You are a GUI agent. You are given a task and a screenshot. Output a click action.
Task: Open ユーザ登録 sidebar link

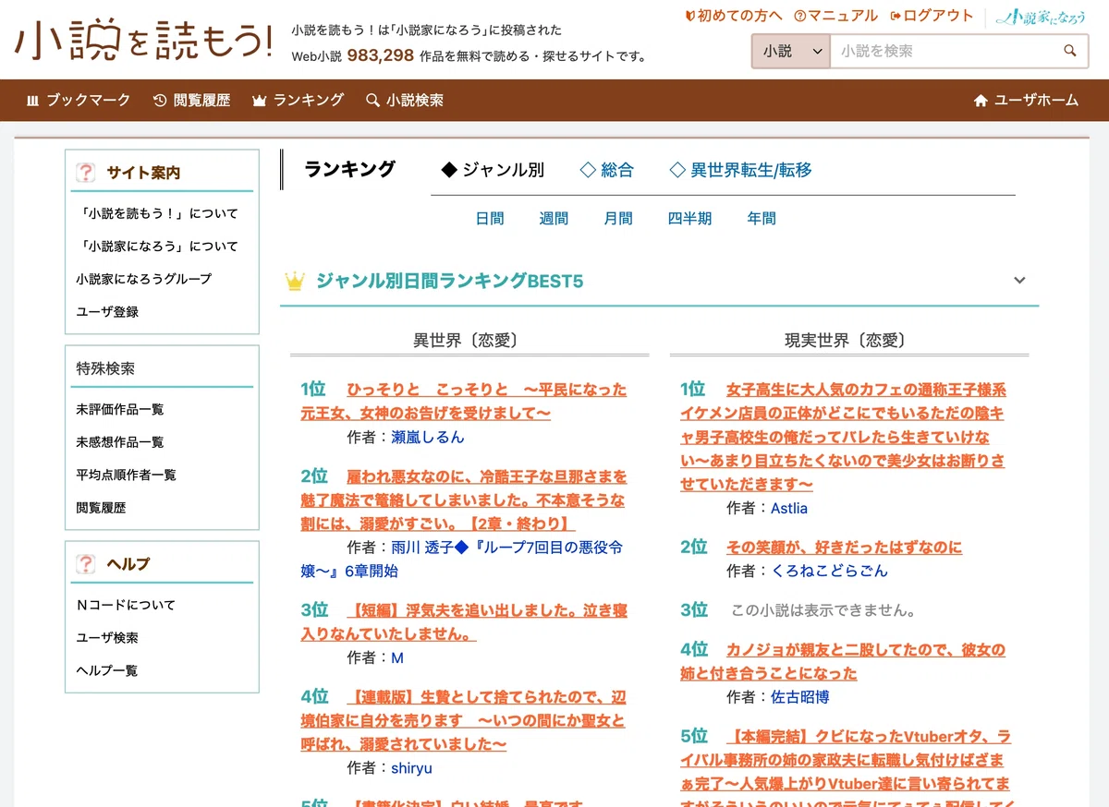click(x=107, y=312)
